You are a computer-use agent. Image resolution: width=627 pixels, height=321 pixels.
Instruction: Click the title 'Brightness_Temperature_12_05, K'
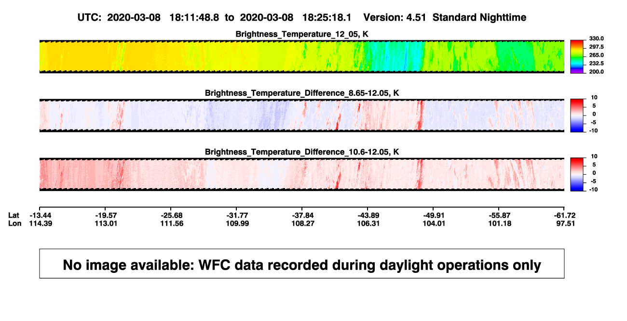pos(302,34)
